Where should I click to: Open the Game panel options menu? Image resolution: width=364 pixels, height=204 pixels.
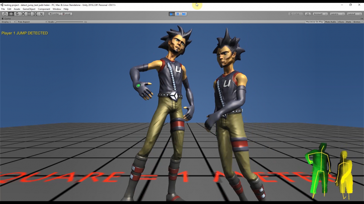coord(362,19)
